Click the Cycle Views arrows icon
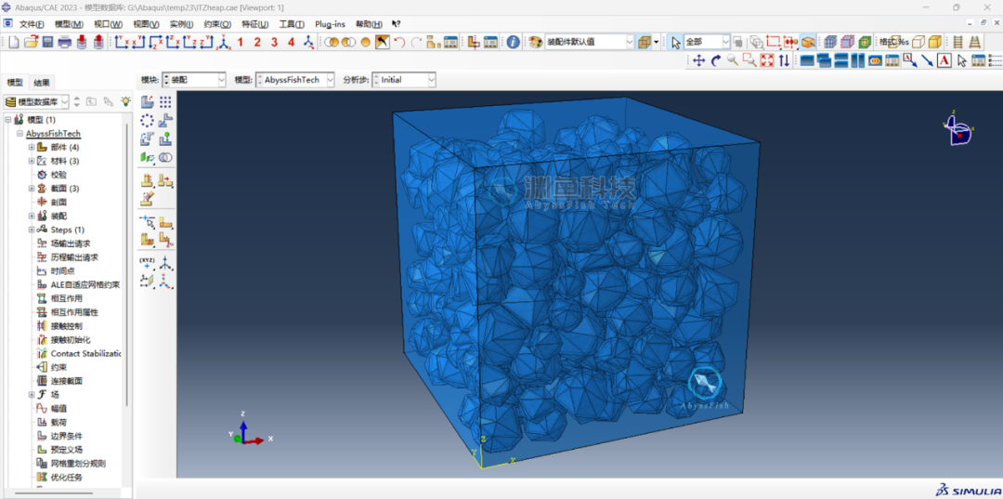The image size is (1003, 499). click(783, 60)
